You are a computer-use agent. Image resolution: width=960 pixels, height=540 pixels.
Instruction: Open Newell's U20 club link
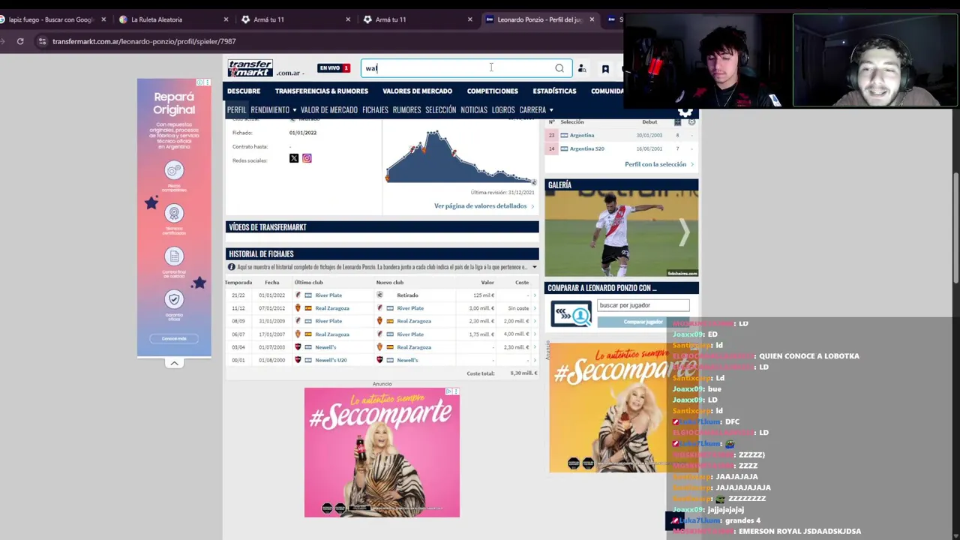(331, 360)
